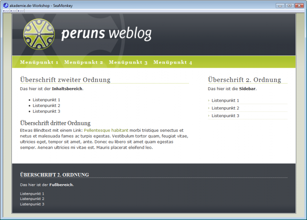307x220 pixels.
Task: Click footer Listenpunkt 1
Action: [x=32, y=194]
